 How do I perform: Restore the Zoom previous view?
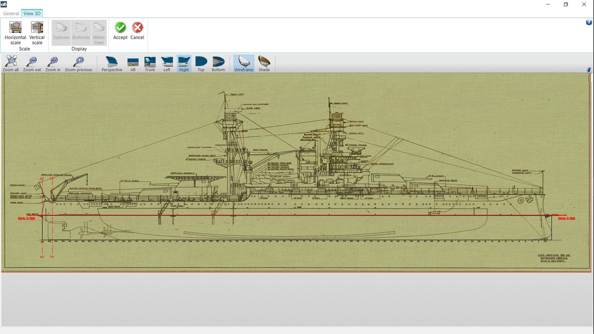pyautogui.click(x=78, y=63)
